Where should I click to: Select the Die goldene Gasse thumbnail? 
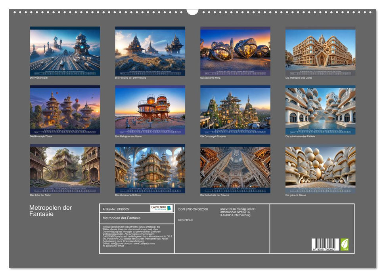pos(320,169)
